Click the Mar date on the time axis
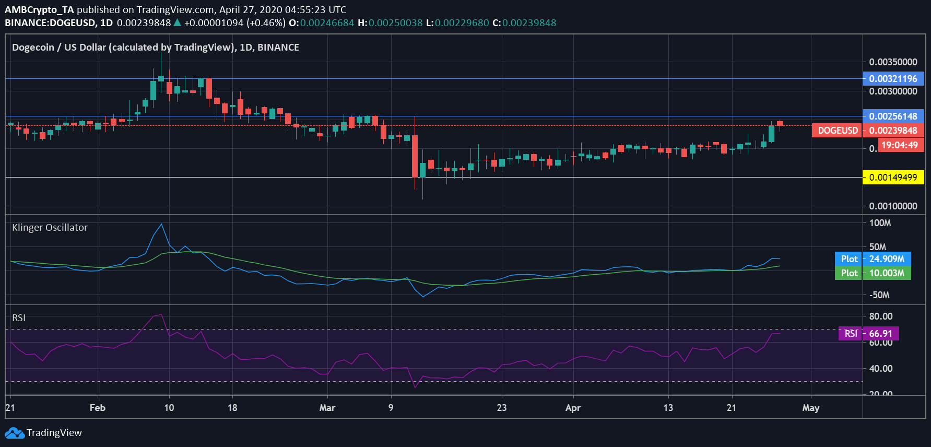Screen dimensions: 931x447 pos(327,408)
